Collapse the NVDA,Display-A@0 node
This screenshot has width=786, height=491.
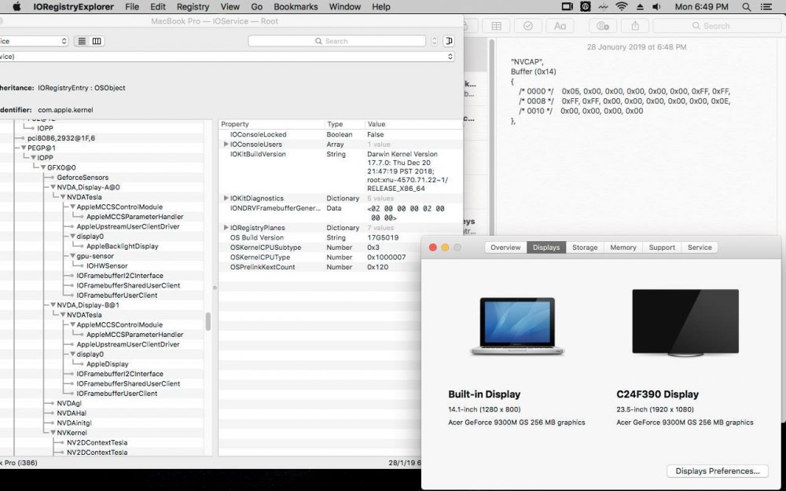(x=53, y=187)
